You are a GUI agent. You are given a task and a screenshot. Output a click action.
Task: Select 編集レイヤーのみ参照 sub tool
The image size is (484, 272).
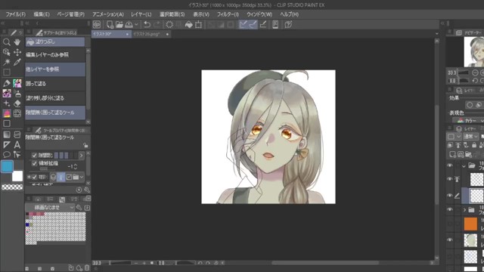point(55,55)
